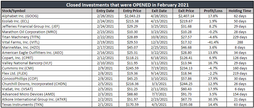
Task: Click the Titan Machinery exit date 10/8/2021
Action: pyautogui.click(x=159, y=37)
